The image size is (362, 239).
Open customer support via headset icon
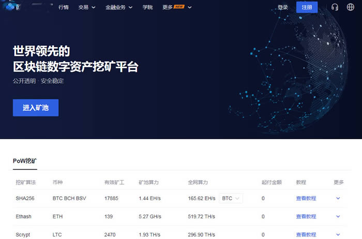coord(335,7)
